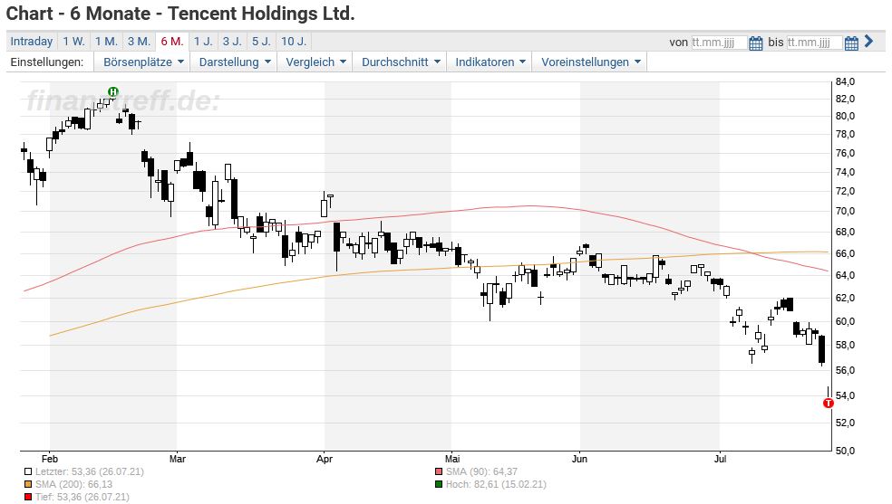Switch chart to 3 M. period
The image size is (892, 504).
pos(139,42)
